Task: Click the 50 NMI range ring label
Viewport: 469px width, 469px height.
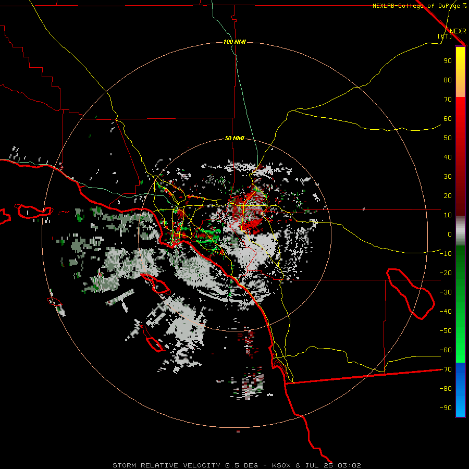Action: (x=235, y=138)
